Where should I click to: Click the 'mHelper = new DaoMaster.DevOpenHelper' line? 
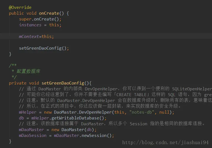pyautogui.click(x=97, y=112)
